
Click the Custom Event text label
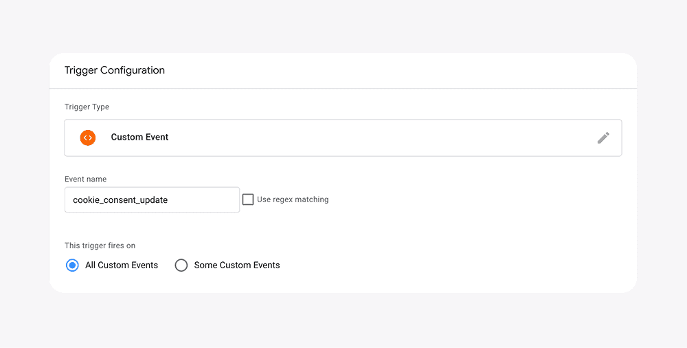pyautogui.click(x=139, y=138)
